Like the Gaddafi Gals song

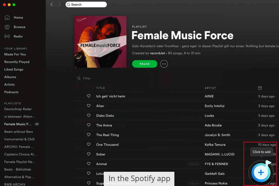89,174
